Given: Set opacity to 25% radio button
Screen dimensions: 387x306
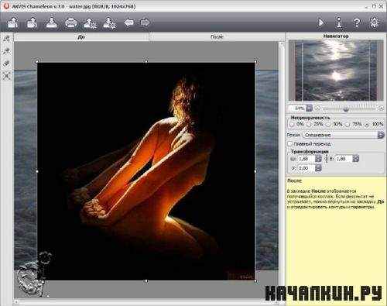Looking at the screenshot, I should pos(309,125).
